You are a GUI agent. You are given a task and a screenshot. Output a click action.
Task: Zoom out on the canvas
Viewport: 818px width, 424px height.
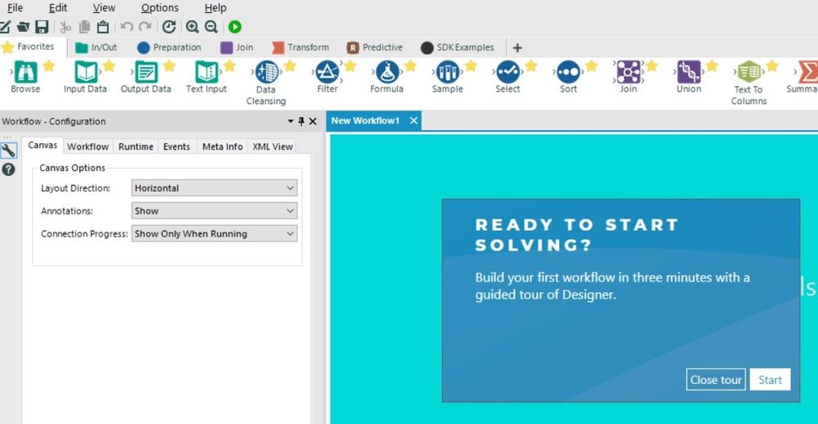[210, 27]
